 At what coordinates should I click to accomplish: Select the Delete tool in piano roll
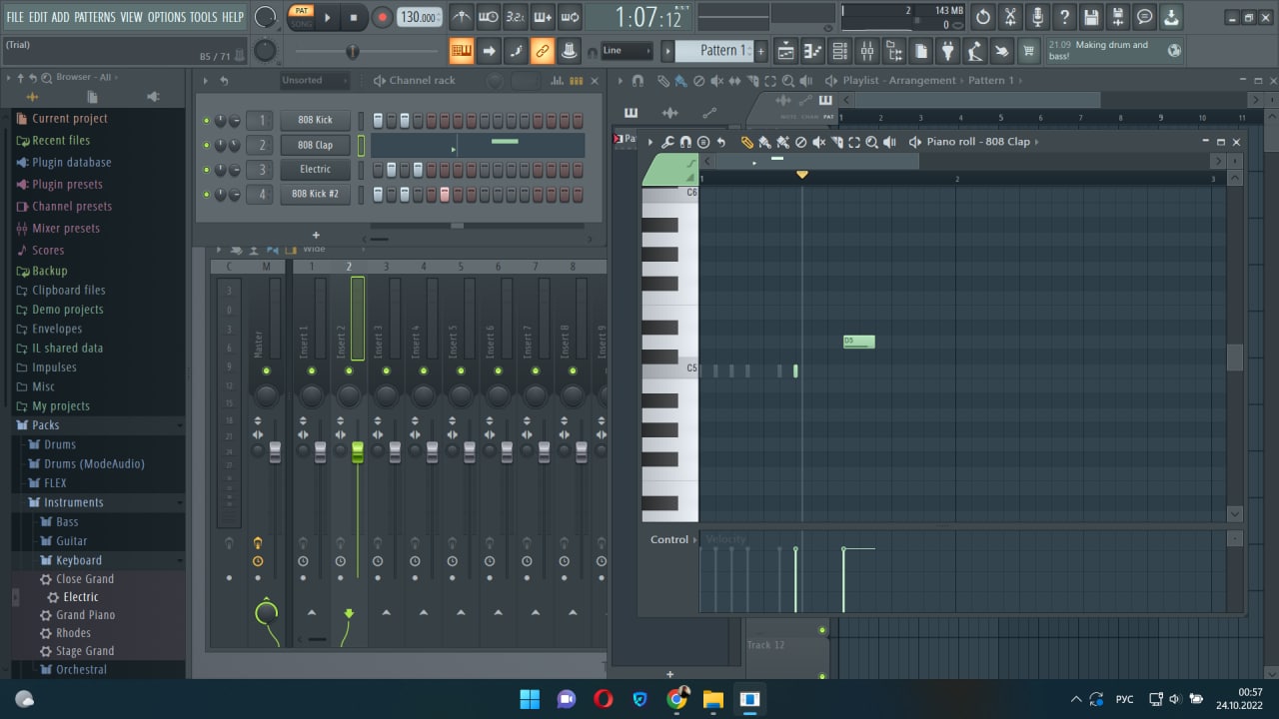coord(800,143)
